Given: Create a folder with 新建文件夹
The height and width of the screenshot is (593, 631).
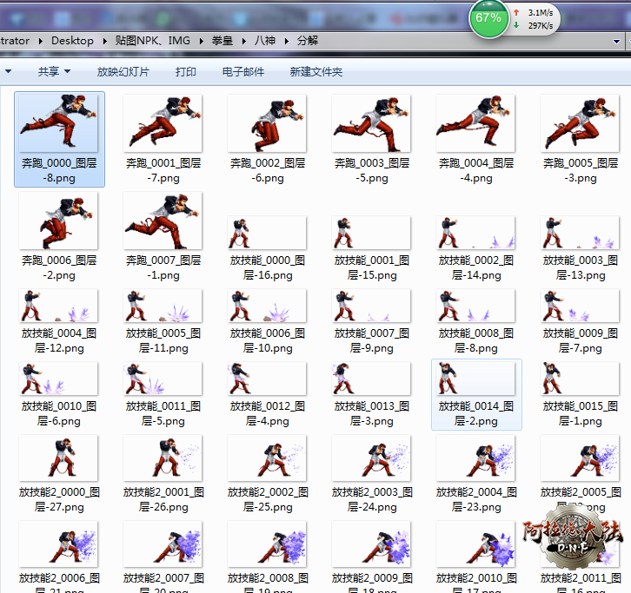Looking at the screenshot, I should [316, 72].
